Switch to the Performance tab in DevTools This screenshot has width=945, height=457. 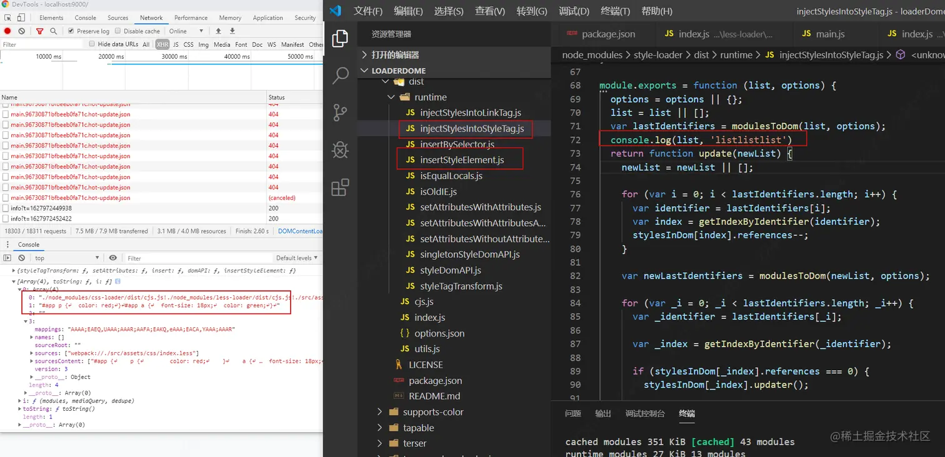coord(191,18)
